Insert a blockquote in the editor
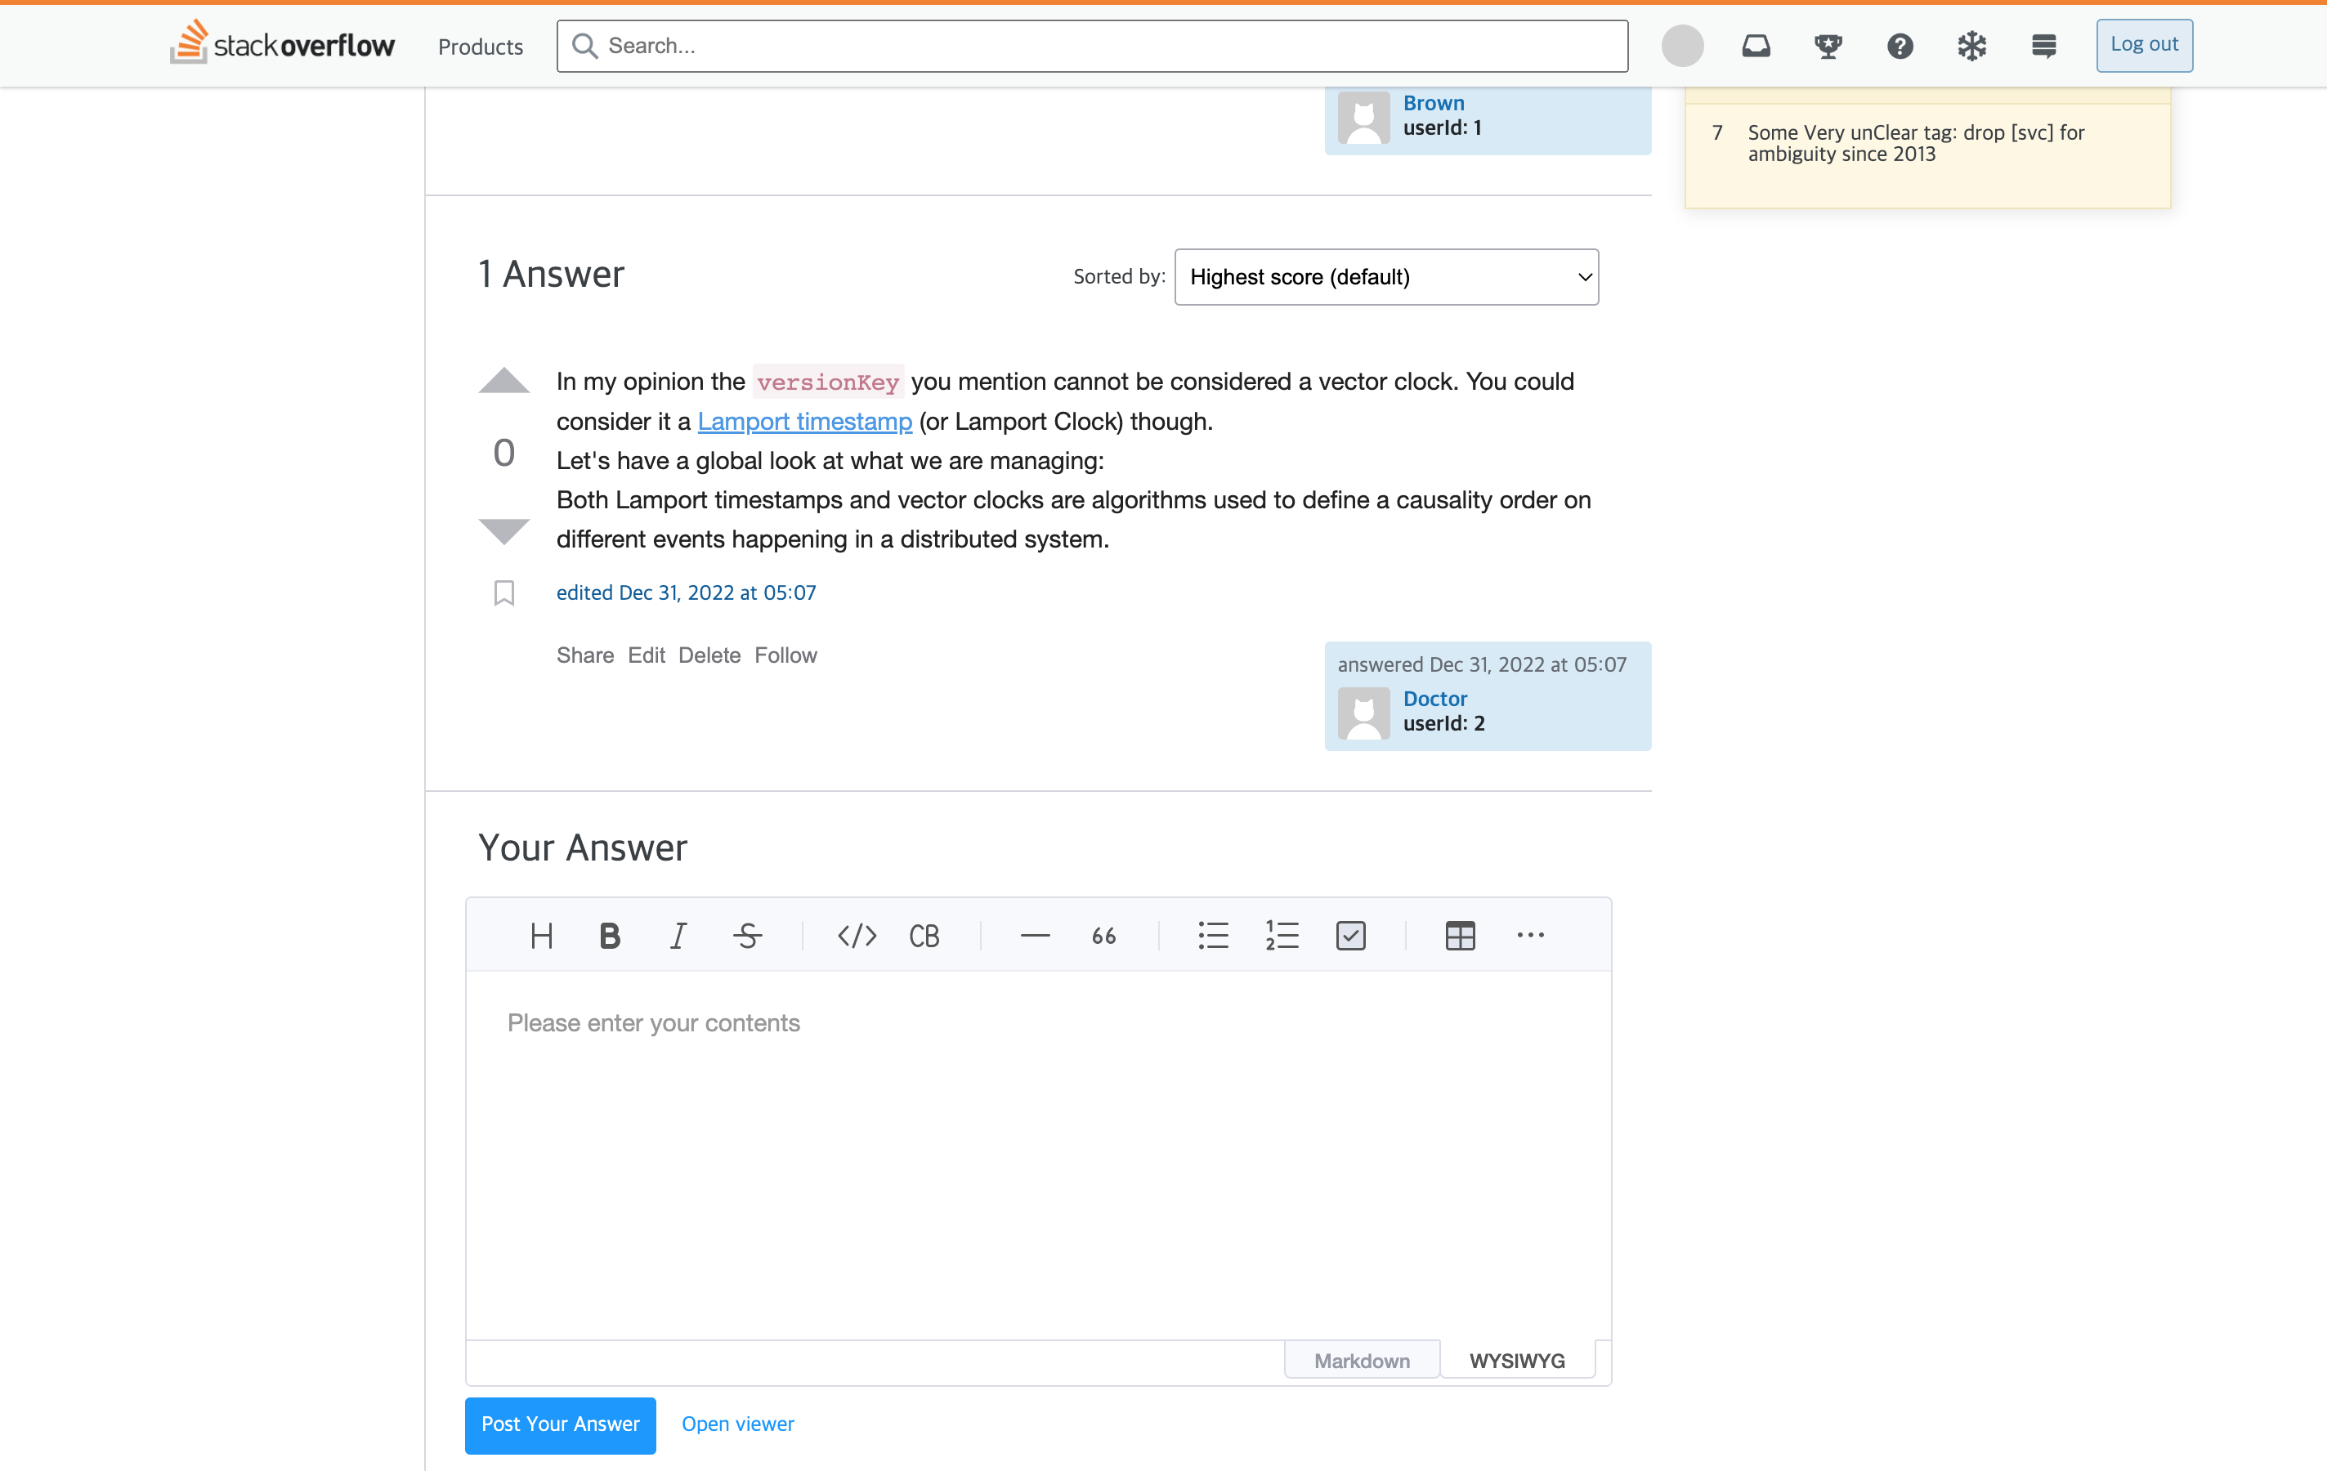Viewport: 2327px width, 1471px height. [1103, 935]
